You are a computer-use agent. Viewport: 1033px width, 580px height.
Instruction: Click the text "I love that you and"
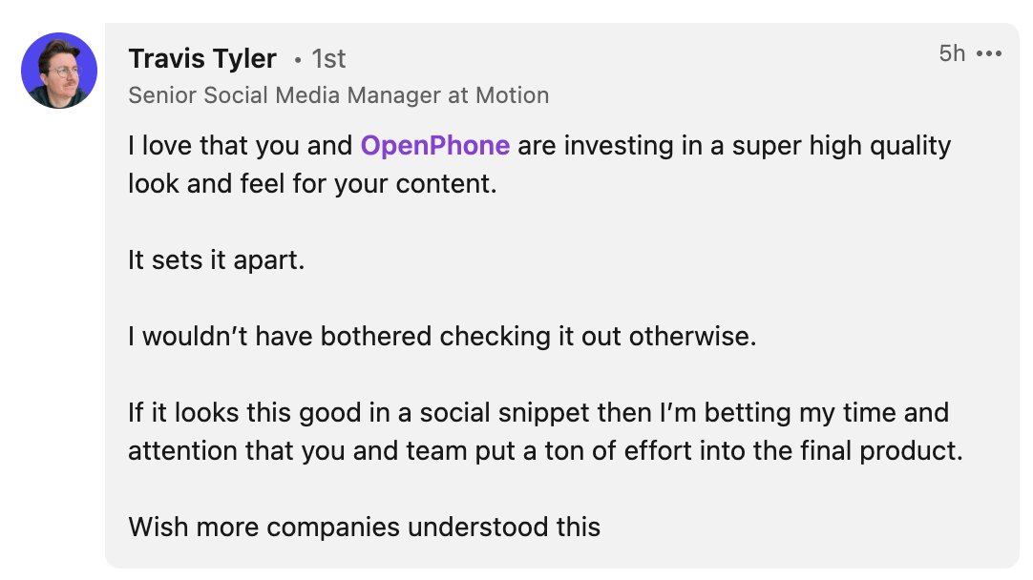tap(241, 146)
